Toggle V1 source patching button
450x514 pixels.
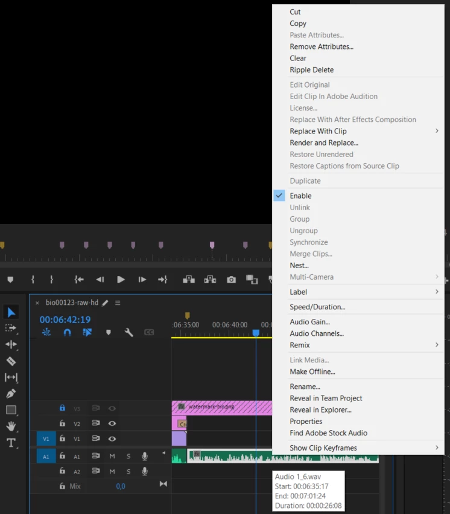click(46, 439)
